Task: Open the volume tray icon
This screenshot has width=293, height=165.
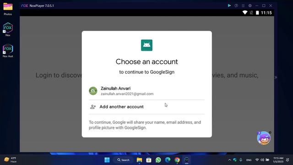Action: (262, 160)
